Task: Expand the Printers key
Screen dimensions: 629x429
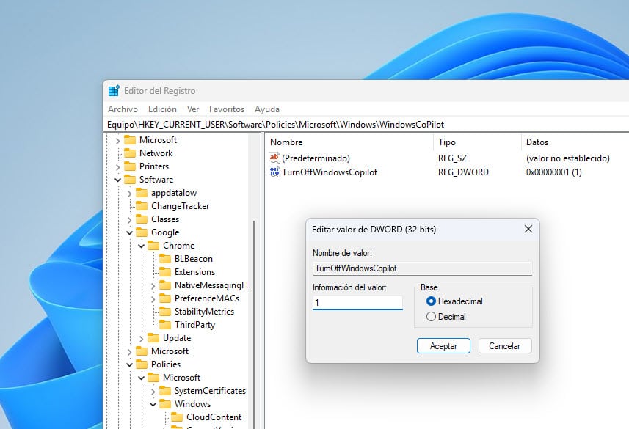Action: [x=117, y=166]
